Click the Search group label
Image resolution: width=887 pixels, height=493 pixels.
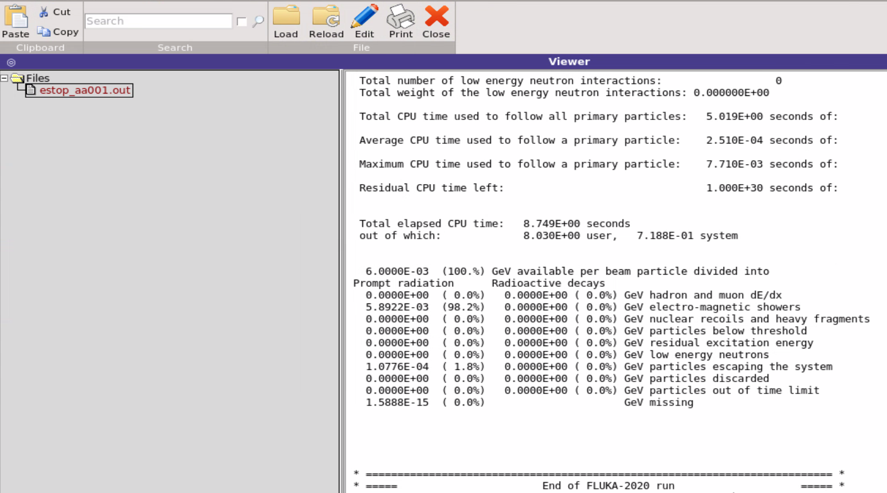[x=175, y=47]
